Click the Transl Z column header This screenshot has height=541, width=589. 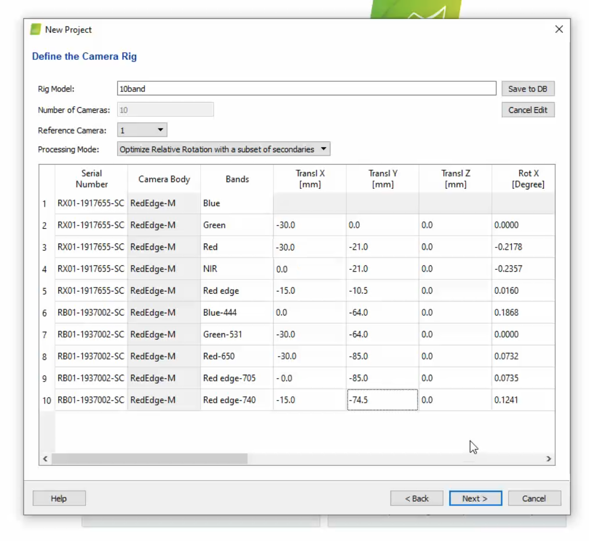[455, 179]
